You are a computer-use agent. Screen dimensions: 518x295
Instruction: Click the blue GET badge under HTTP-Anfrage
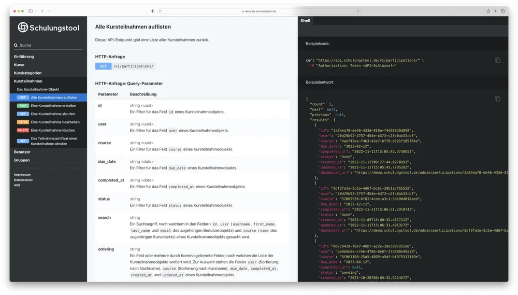104,66
